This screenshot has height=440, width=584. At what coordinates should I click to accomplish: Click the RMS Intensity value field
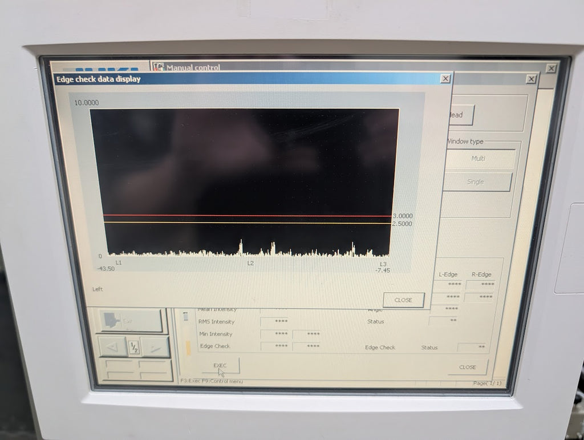pos(274,322)
